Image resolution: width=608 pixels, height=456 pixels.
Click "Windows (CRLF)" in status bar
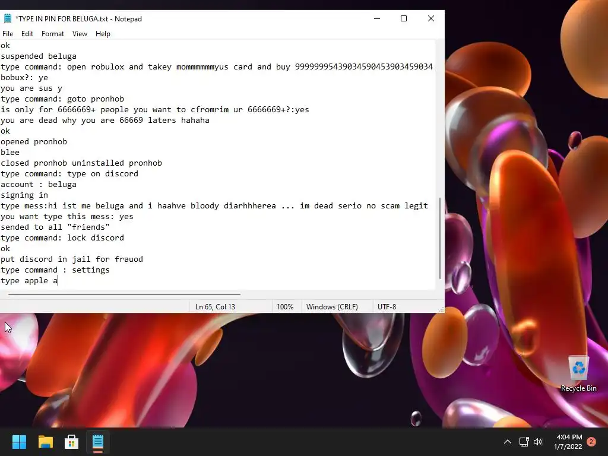(332, 307)
